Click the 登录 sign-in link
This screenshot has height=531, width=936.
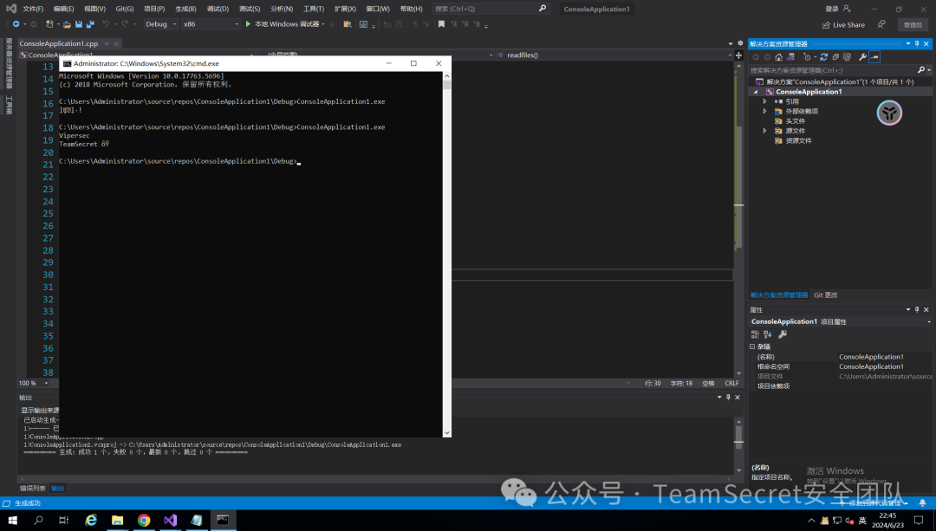point(832,9)
